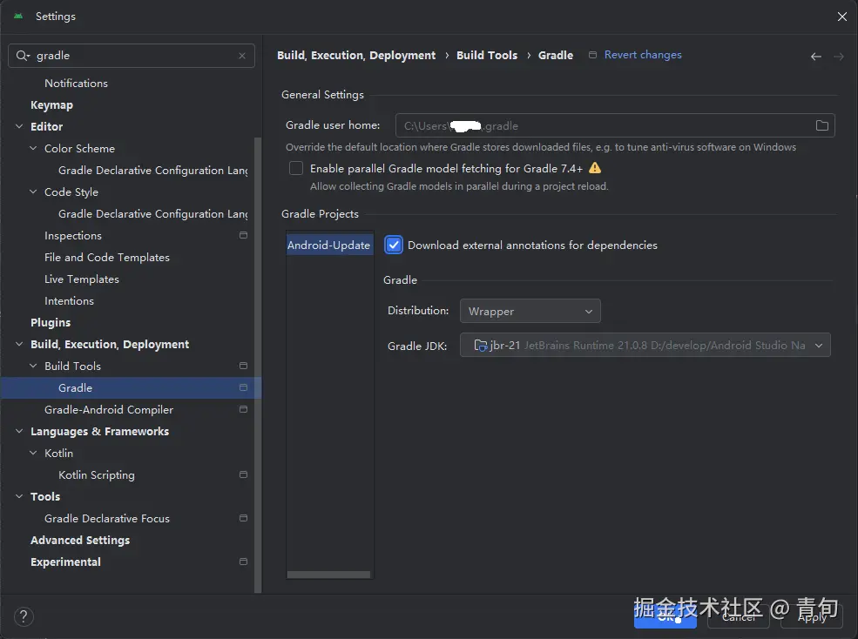Go forward with the right arrow

(x=839, y=57)
